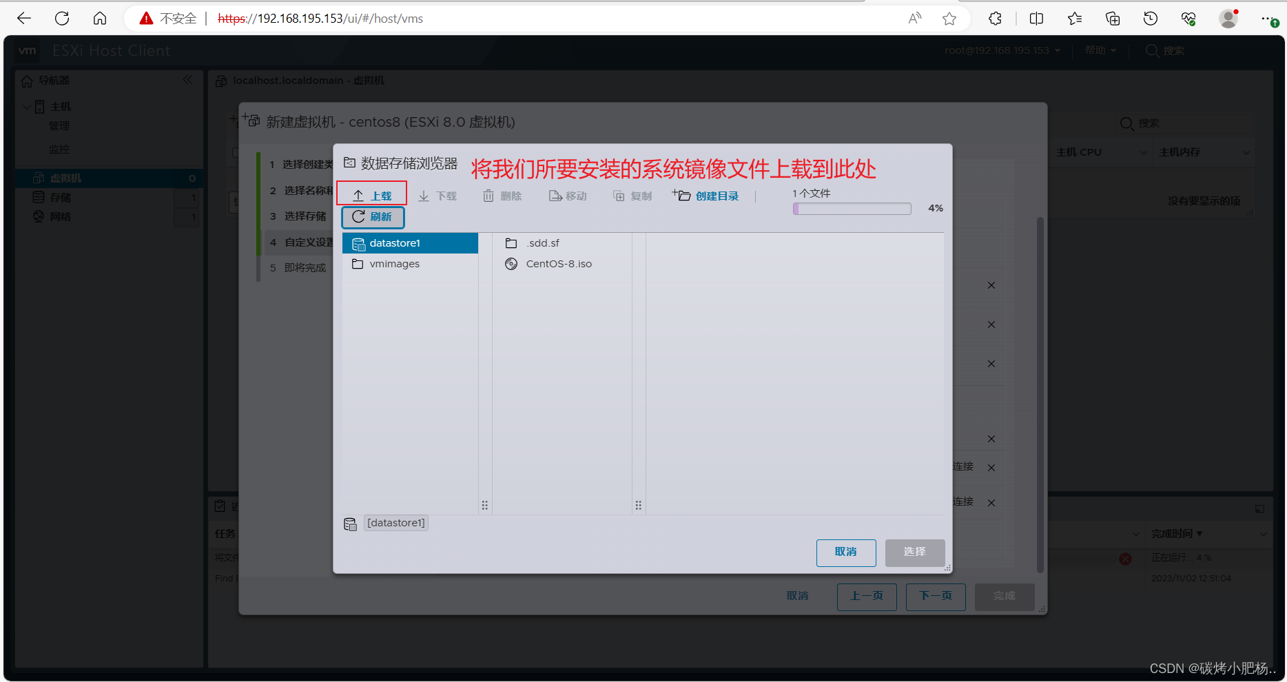Click the browser back arrow
The image size is (1287, 682).
[25, 19]
